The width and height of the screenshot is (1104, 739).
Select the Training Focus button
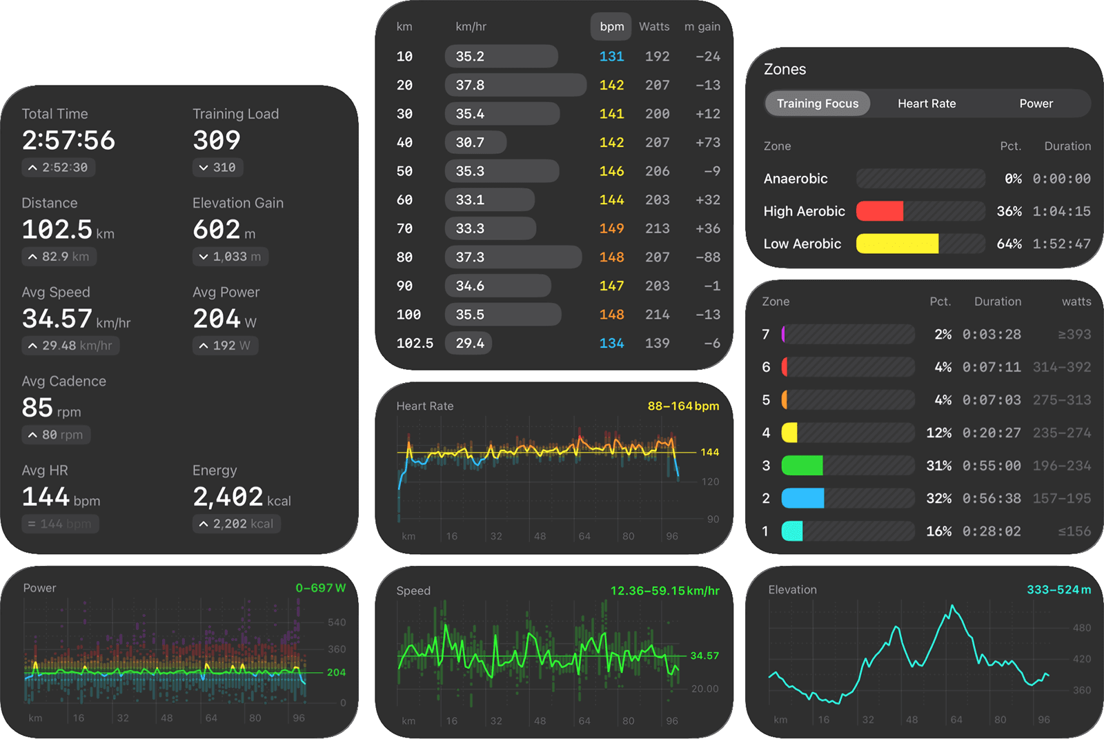[x=817, y=104]
